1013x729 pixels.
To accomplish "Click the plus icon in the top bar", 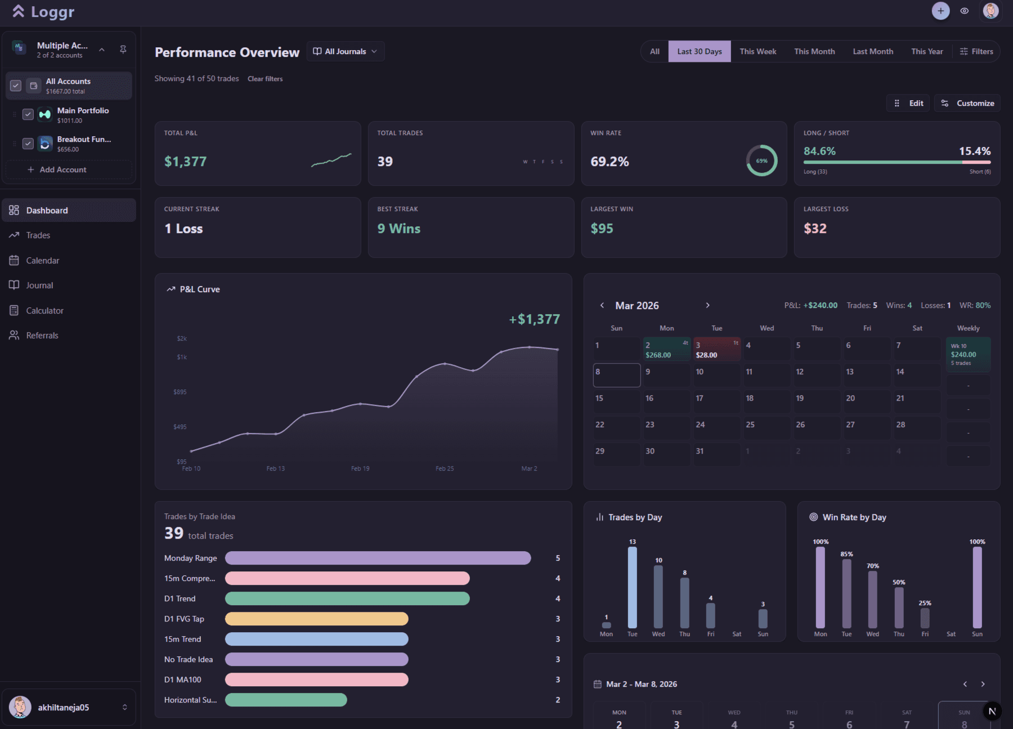I will (x=940, y=11).
